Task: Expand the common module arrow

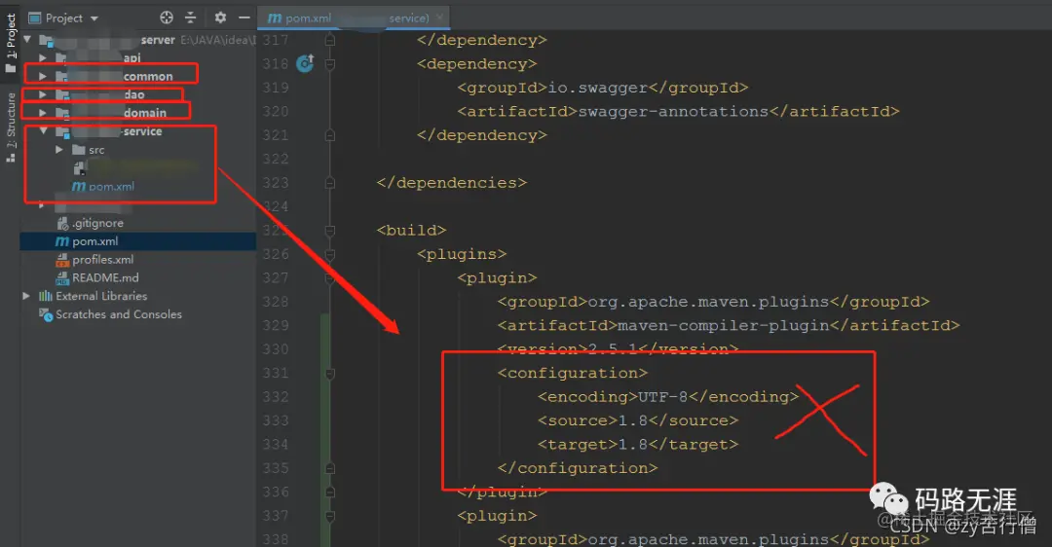Action: pos(43,77)
